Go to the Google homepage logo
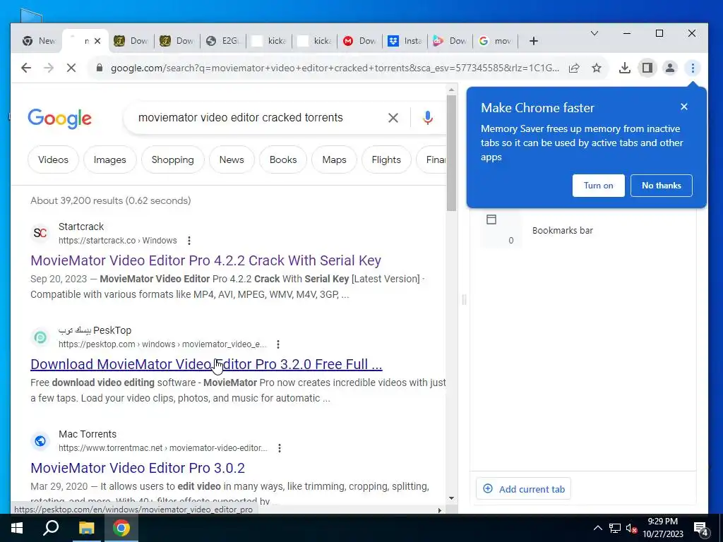This screenshot has width=723, height=542. 59,119
